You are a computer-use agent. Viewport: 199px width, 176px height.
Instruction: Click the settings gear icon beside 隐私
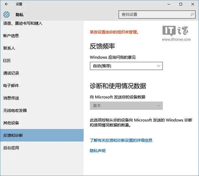pos(7,15)
